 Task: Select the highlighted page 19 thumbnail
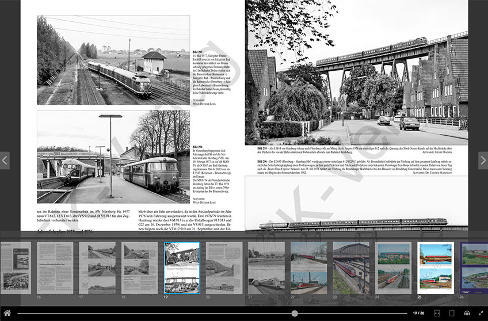[182, 268]
